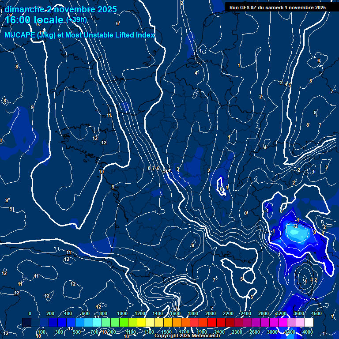
Task: Click the legend label '1100'
Action: pos(131,332)
